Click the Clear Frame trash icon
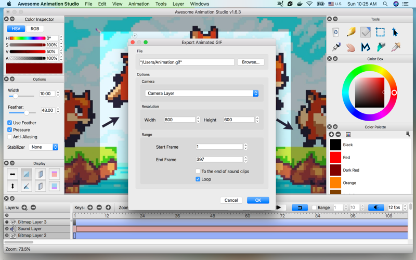Image resolution: width=416 pixels, height=260 pixels. [336, 32]
